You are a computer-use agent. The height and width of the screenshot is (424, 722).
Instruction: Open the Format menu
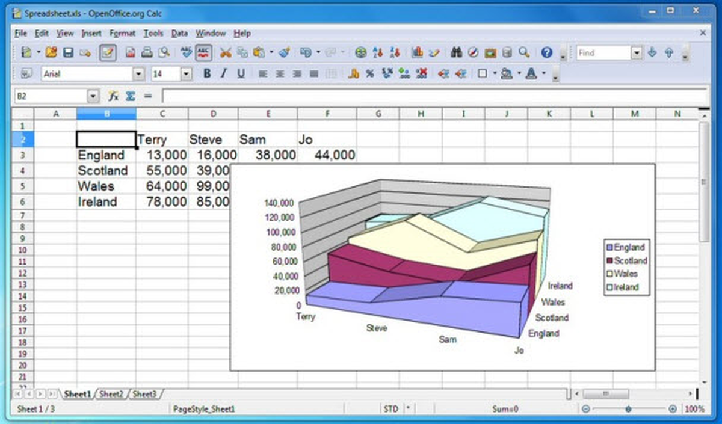(x=122, y=34)
